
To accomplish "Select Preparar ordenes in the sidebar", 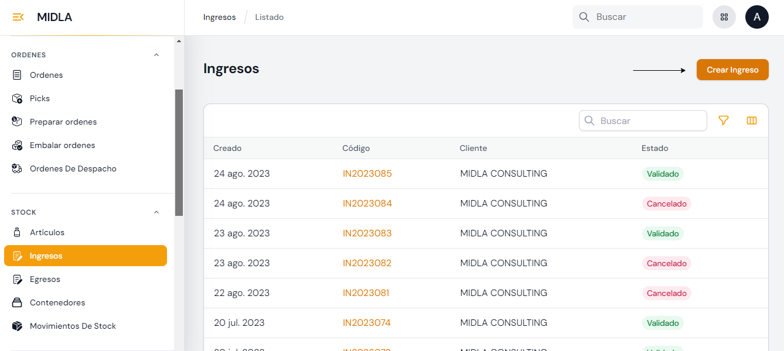I will click(x=63, y=122).
